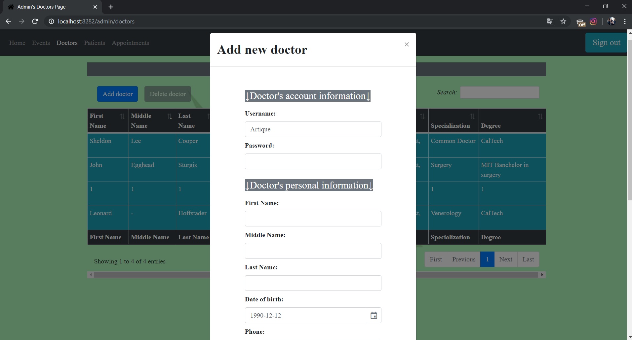The height and width of the screenshot is (340, 632).
Task: Go to the Last page of entries
Action: click(528, 259)
